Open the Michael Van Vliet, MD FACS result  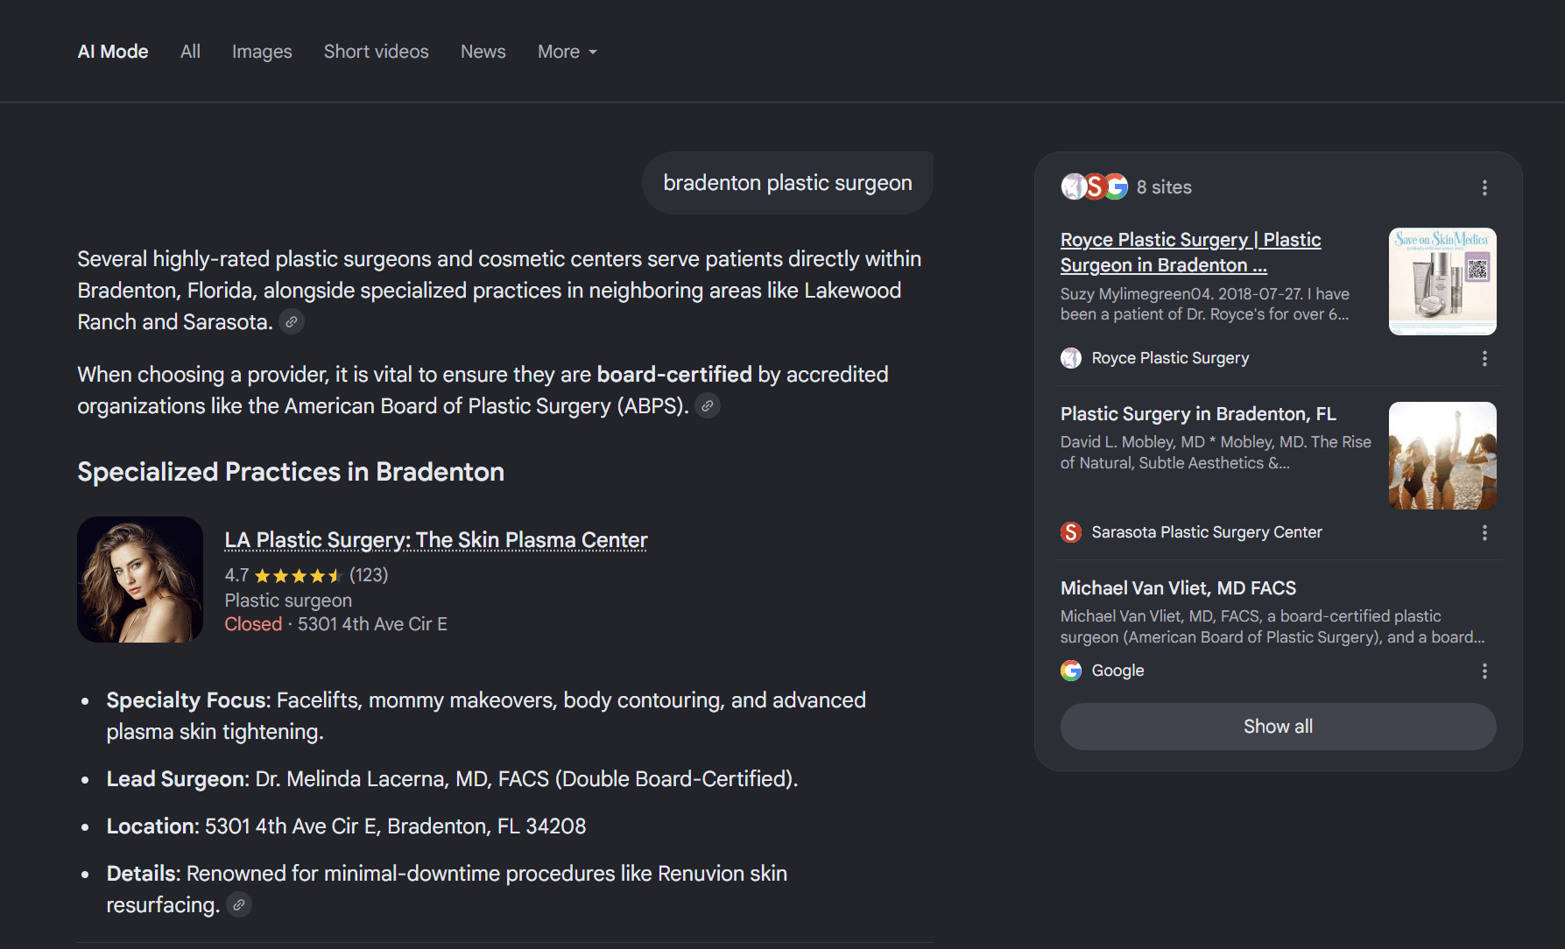[1178, 588]
